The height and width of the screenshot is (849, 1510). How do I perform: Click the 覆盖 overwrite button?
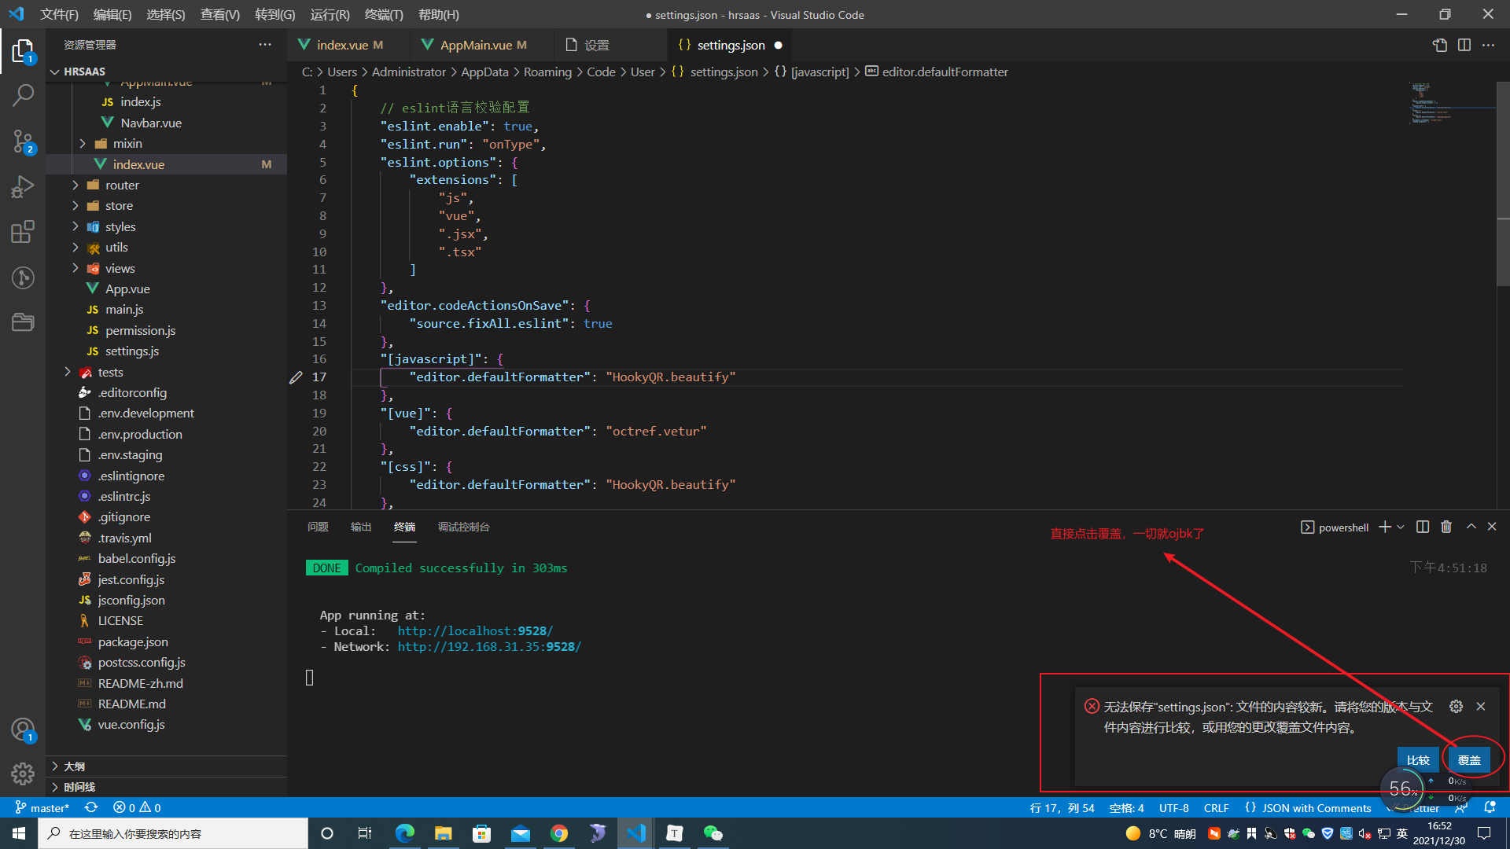point(1468,759)
